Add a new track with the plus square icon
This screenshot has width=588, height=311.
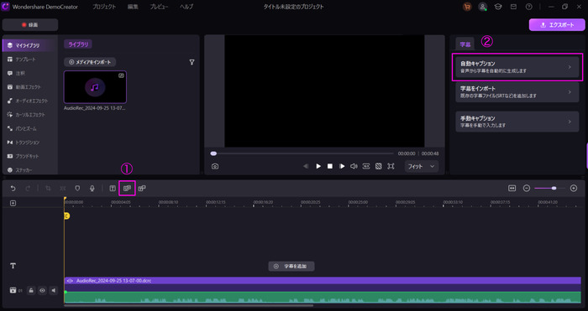point(13,203)
